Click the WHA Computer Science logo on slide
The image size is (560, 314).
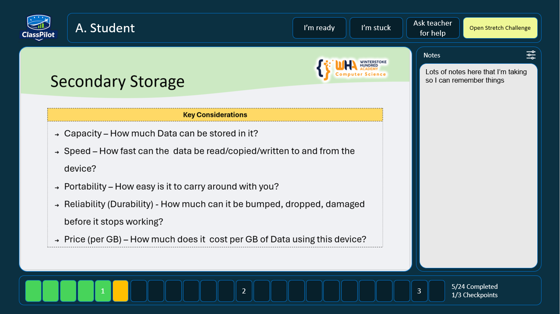point(351,68)
